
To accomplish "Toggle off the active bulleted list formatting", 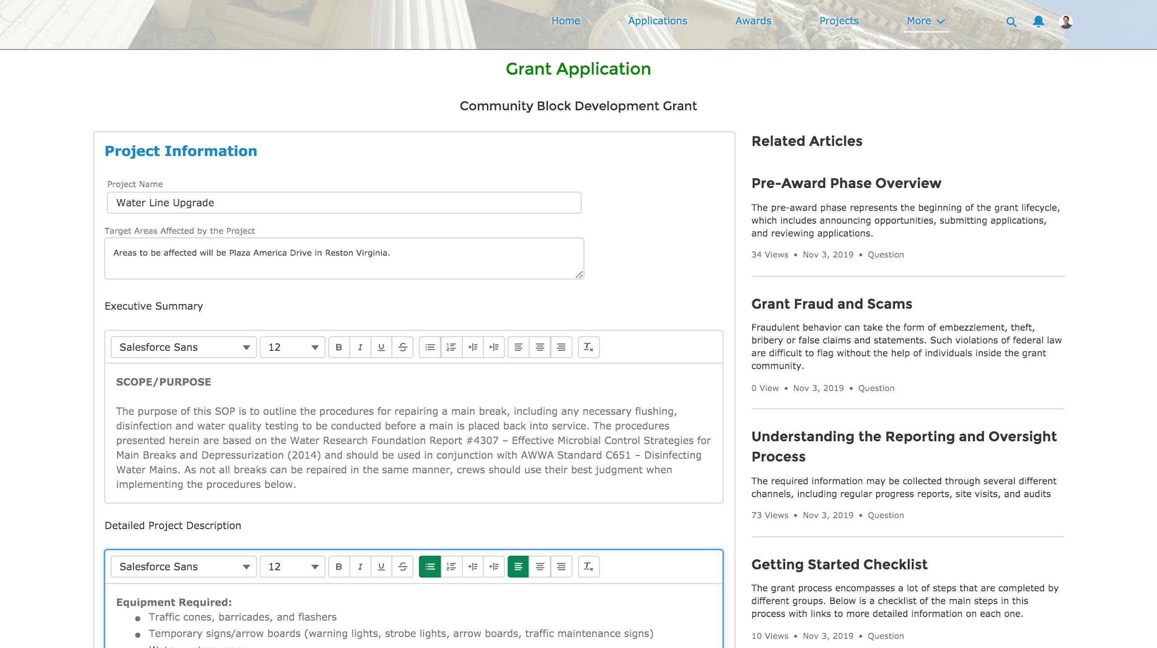I will [430, 567].
